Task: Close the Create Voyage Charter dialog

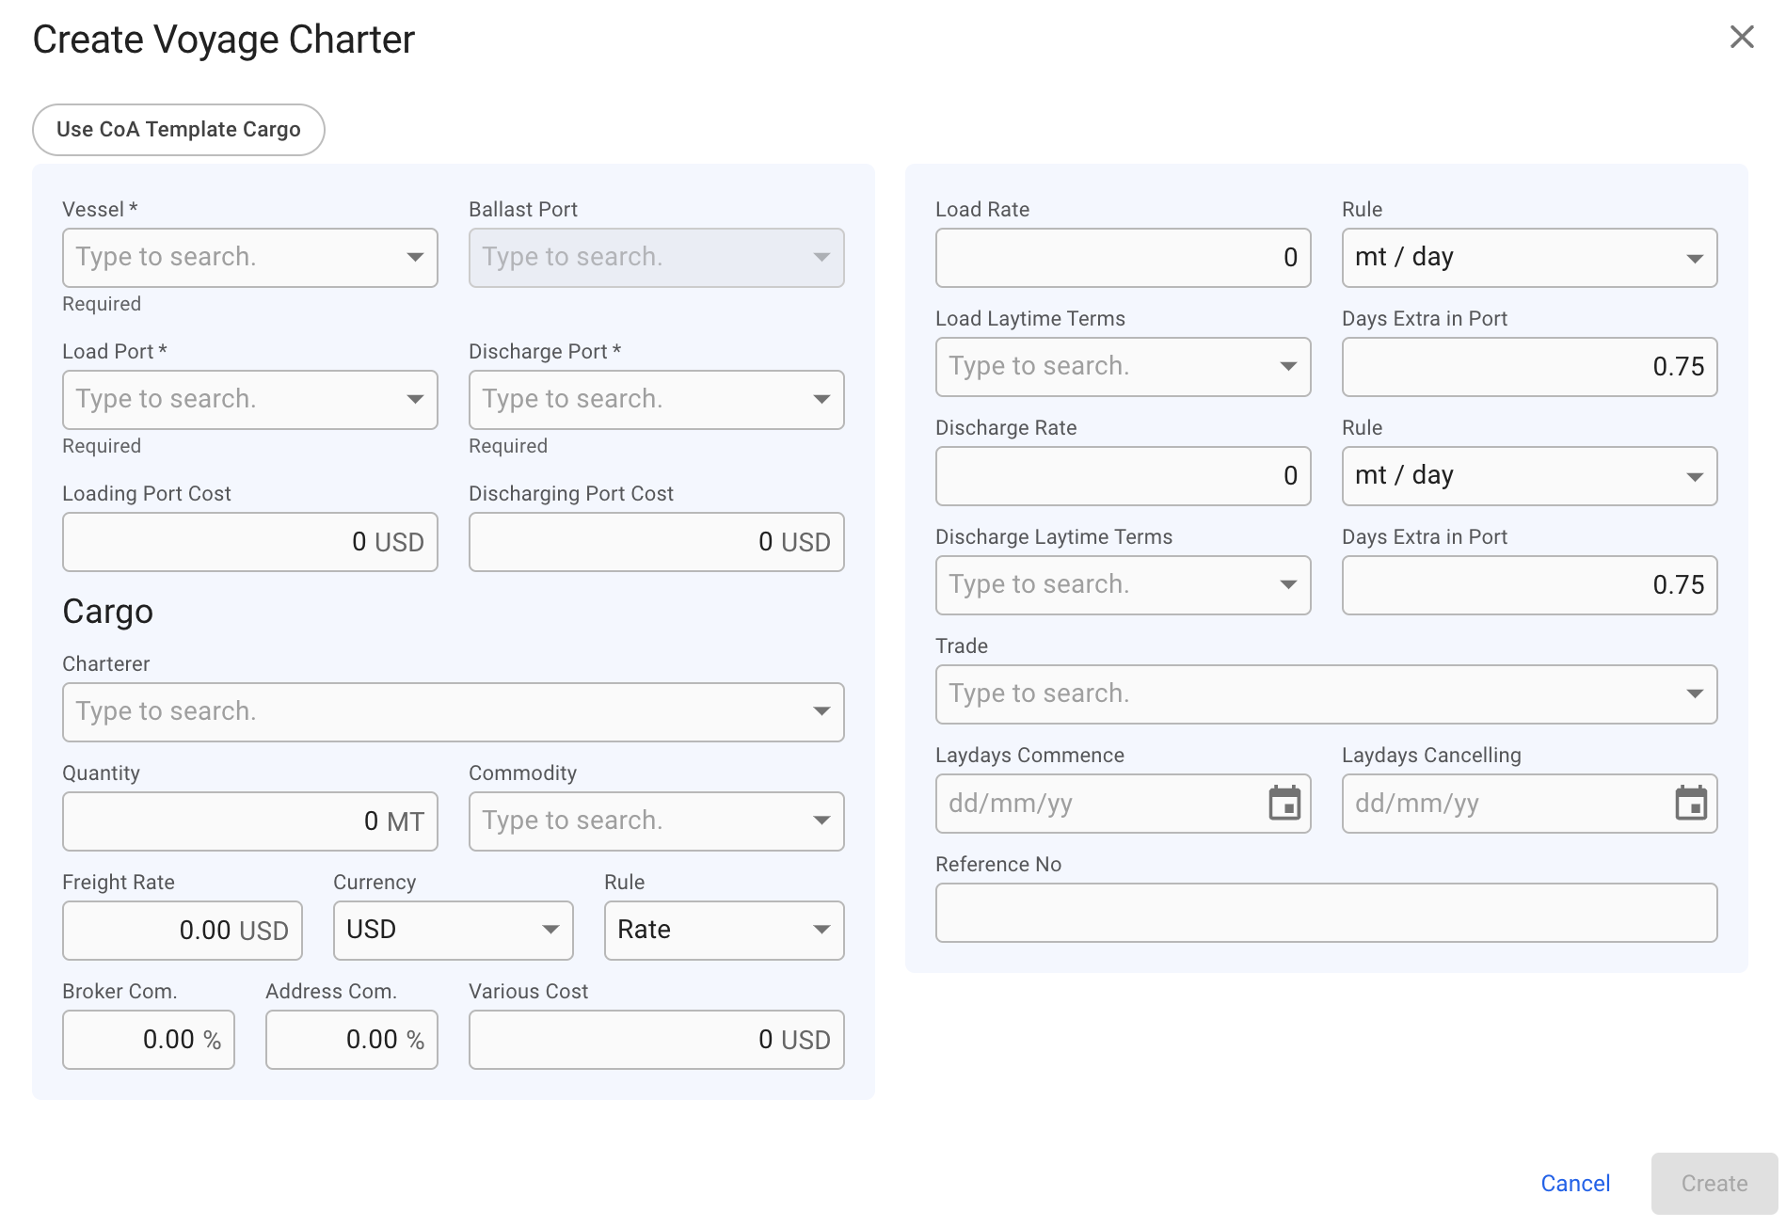Action: click(1742, 38)
